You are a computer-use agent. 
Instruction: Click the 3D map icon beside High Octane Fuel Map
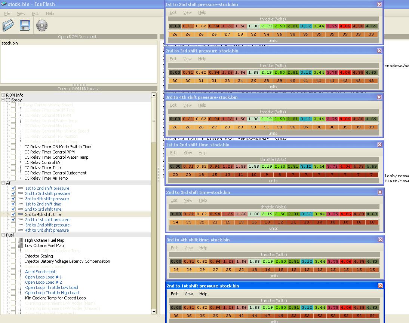tap(20, 240)
